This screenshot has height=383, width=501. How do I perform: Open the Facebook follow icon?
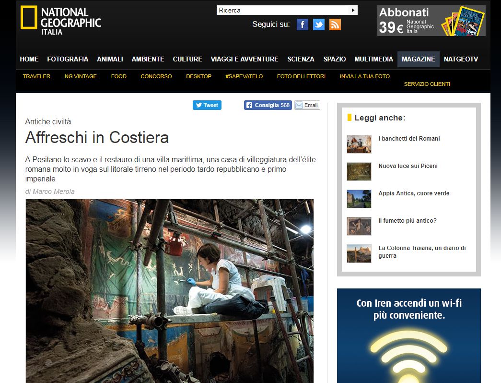coord(302,24)
